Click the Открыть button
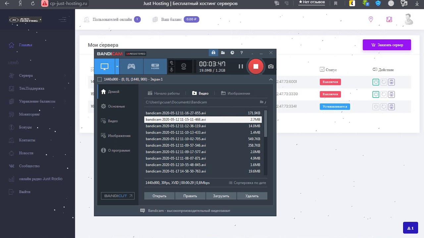The image size is (424, 238). pyautogui.click(x=159, y=196)
